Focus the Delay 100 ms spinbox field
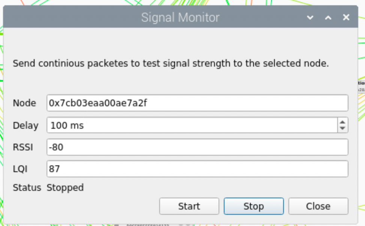The image size is (365, 226). pyautogui.click(x=192, y=125)
